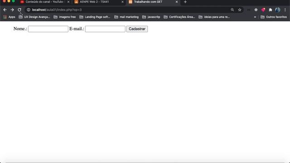The width and height of the screenshot is (290, 163).
Task: Switch to the Conteúdo do canal YouTube tab
Action: (44, 2)
